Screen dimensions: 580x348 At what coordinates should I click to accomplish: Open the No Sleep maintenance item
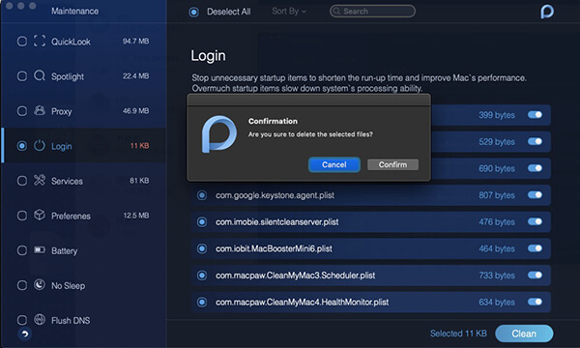[x=83, y=285]
